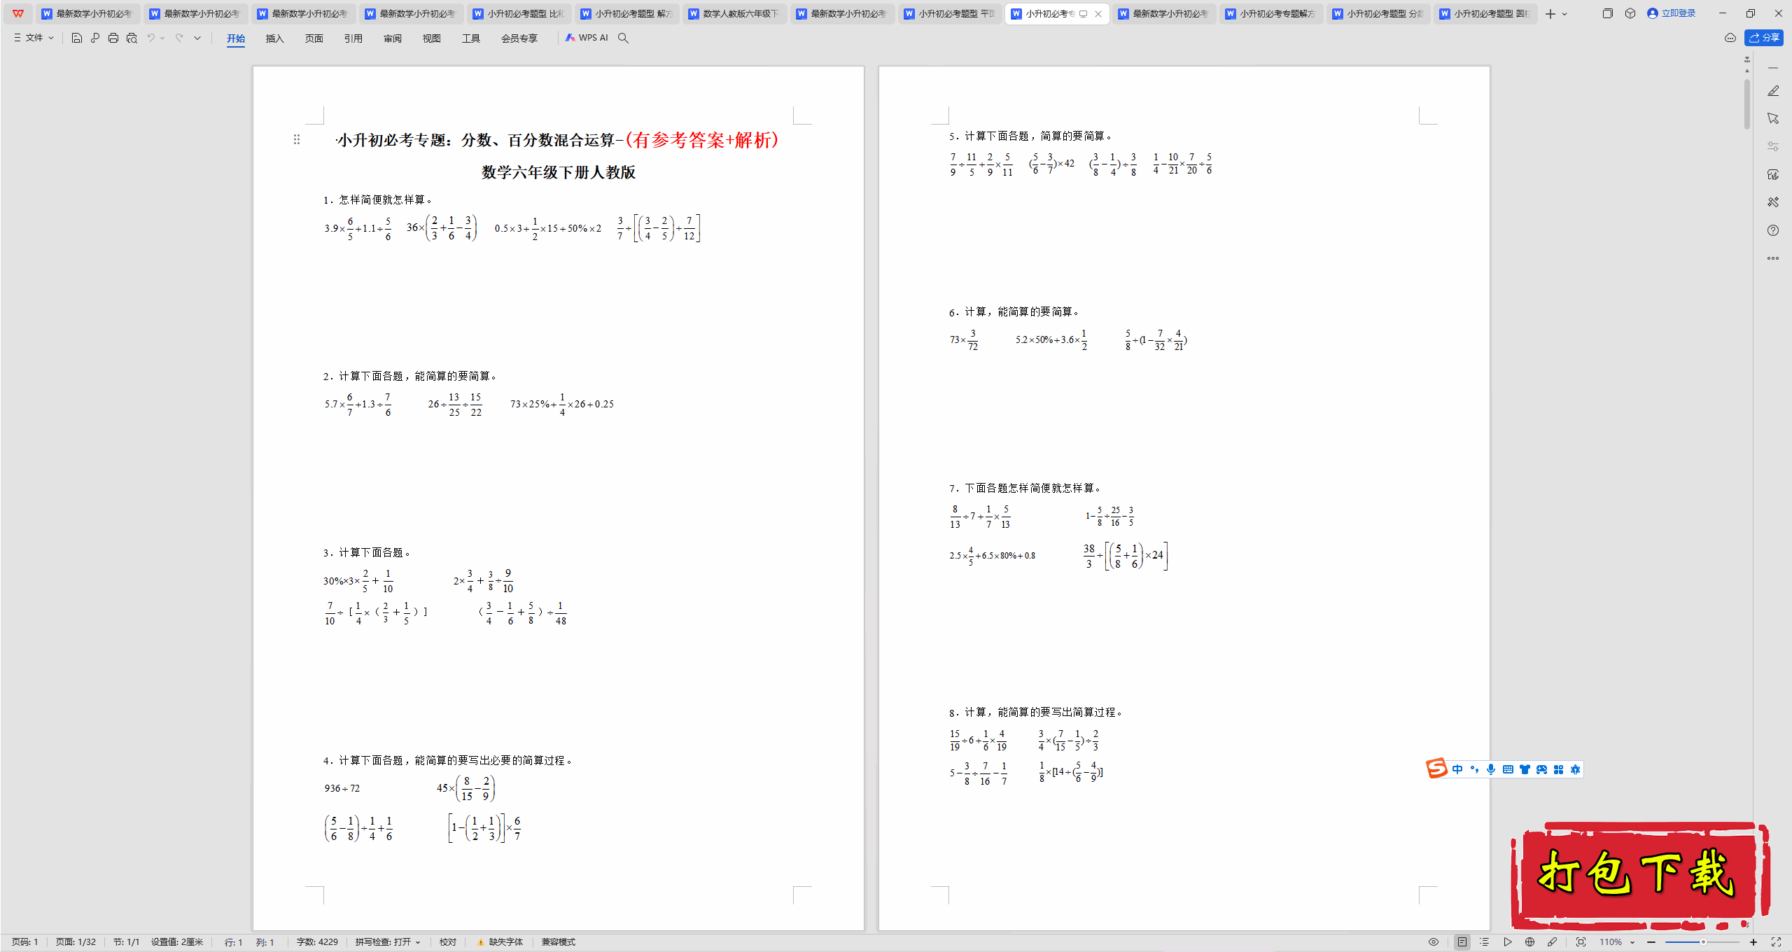Click the fit-page focus icon in status bar
The image size is (1792, 952).
(x=1581, y=942)
